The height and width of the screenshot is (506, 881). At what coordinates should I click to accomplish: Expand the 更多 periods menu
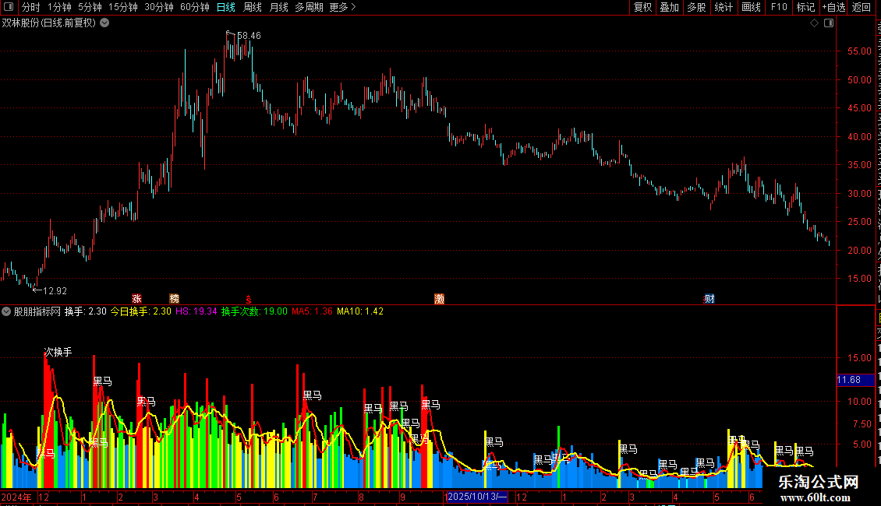pos(342,7)
